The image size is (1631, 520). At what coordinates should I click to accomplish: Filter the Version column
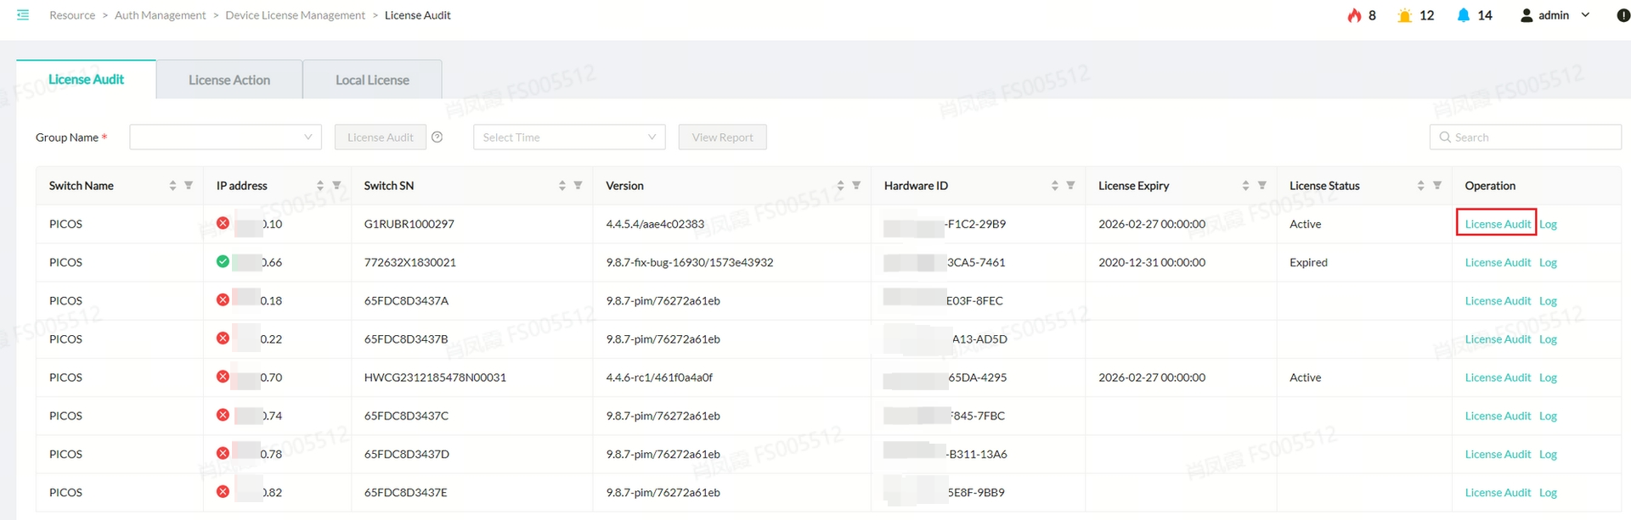(856, 186)
